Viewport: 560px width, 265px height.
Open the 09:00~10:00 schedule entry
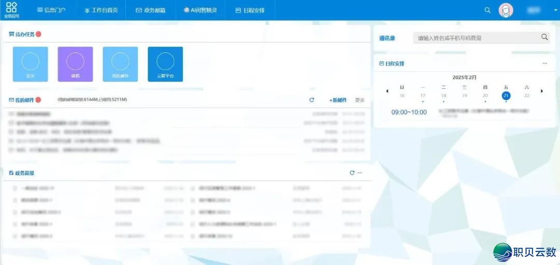pyautogui.click(x=409, y=112)
